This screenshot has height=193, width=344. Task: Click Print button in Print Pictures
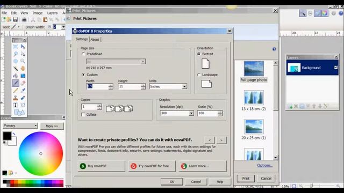pos(246,179)
